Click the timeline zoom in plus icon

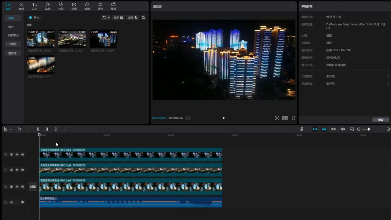[x=388, y=129]
